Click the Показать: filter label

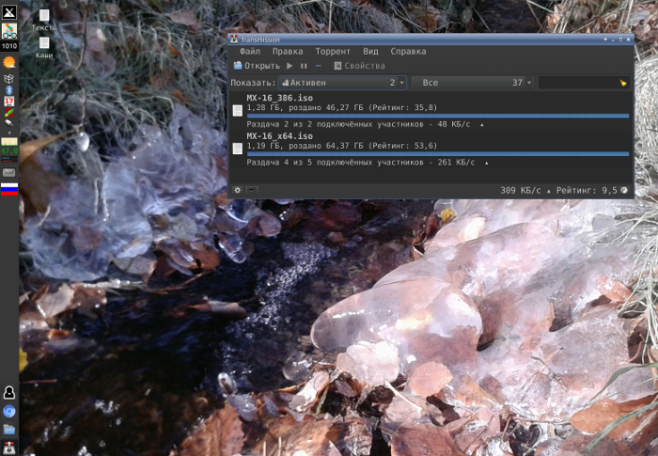pos(253,83)
